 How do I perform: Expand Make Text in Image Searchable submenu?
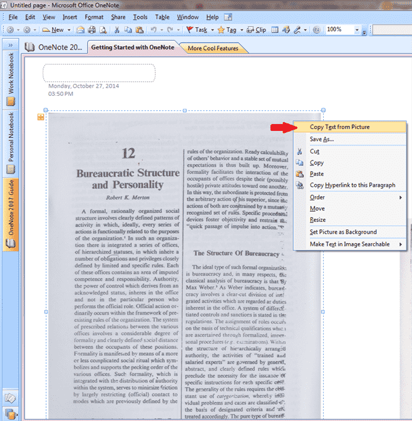point(350,244)
